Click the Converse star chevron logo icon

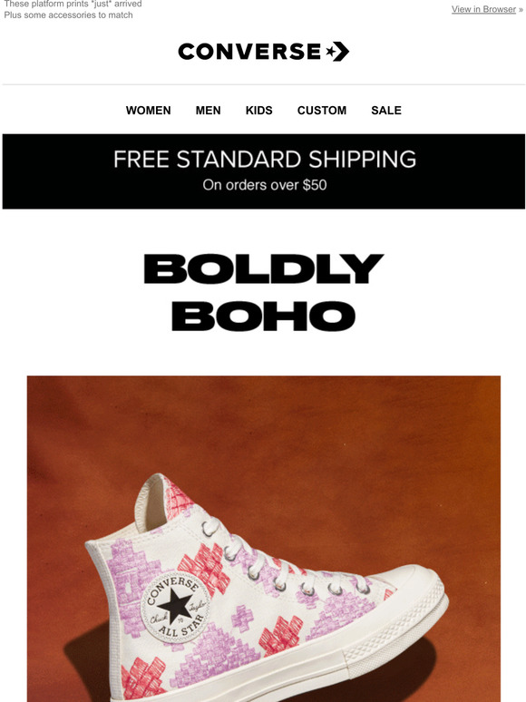tap(337, 52)
